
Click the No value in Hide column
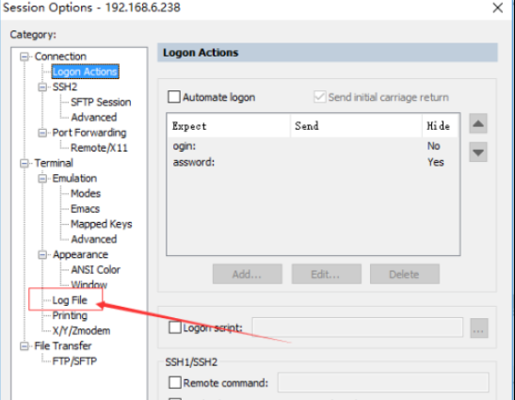433,146
